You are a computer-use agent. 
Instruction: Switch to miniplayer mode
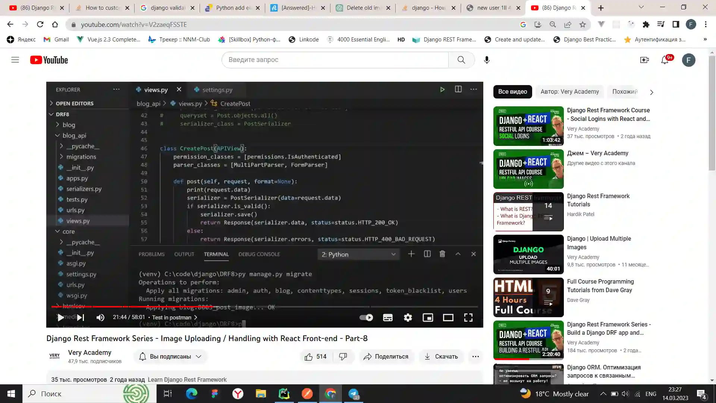pos(428,318)
